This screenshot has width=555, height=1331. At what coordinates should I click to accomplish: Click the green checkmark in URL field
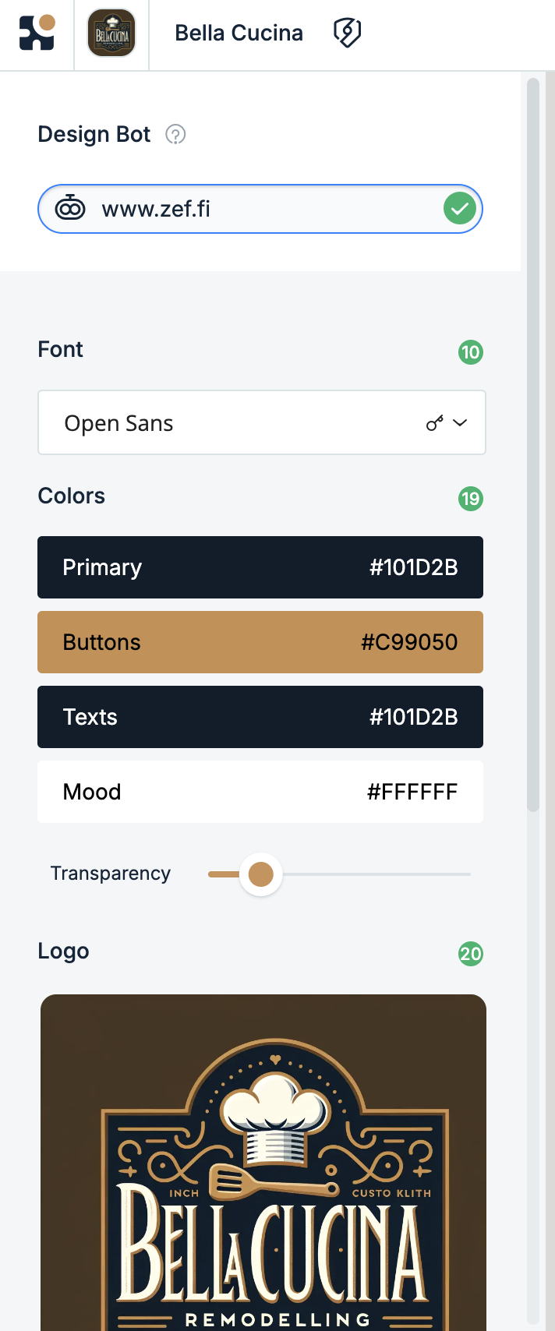click(x=460, y=208)
